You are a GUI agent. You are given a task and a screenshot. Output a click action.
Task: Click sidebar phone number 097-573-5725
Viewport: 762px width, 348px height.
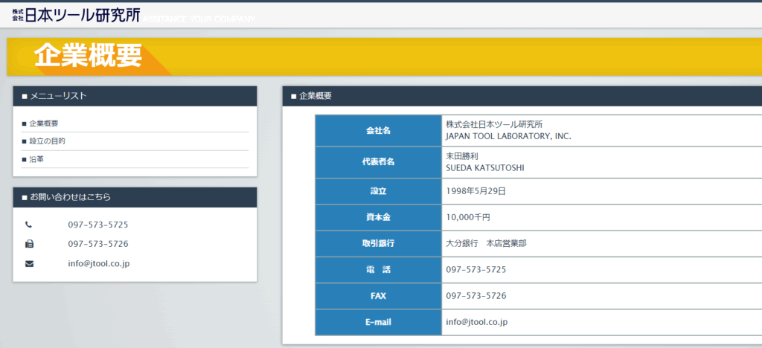point(98,225)
